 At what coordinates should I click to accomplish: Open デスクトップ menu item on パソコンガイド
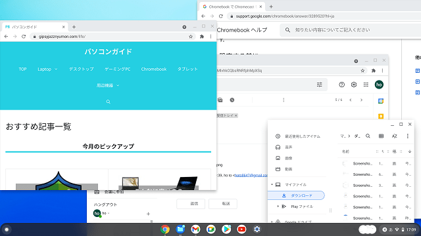click(x=81, y=69)
